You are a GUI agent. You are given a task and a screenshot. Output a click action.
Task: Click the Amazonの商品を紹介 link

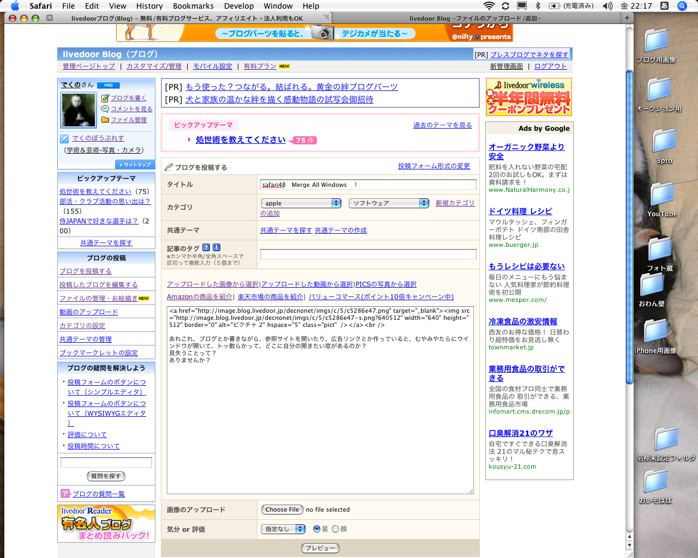pos(200,297)
